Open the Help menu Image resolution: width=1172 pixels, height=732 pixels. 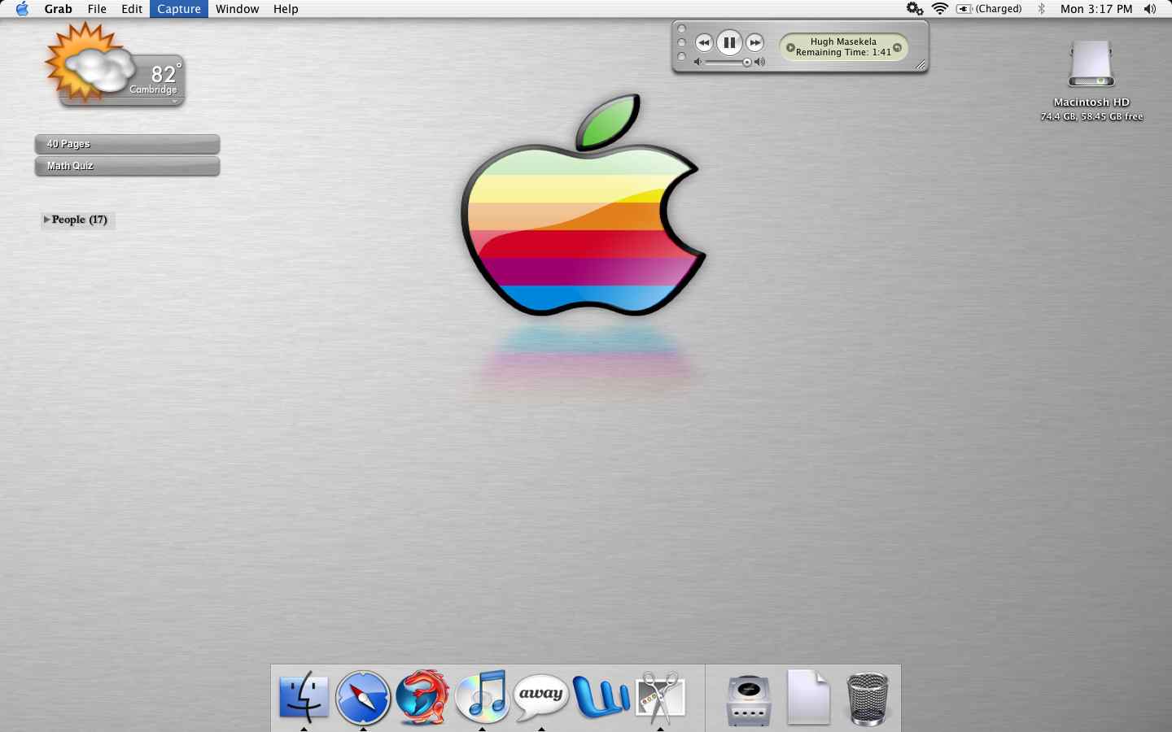(x=286, y=9)
